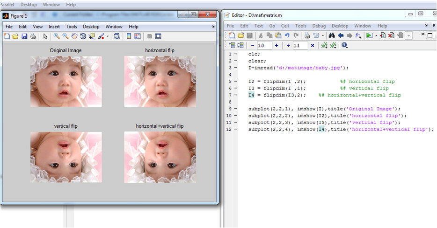
Task: Toggle breakpoint dash on line 7
Action: [x=236, y=95]
